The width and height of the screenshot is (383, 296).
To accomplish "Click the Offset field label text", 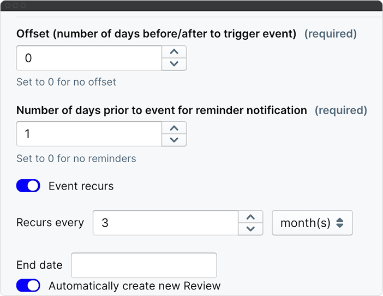I will (156, 34).
